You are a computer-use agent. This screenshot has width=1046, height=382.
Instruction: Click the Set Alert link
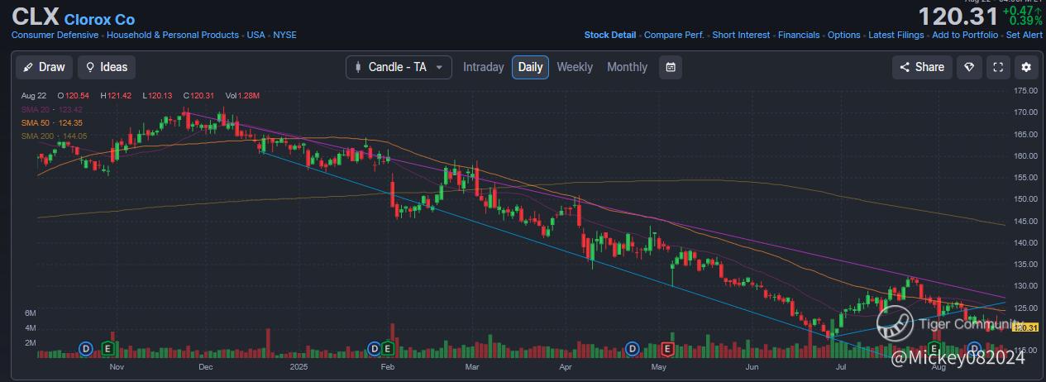(x=1024, y=35)
